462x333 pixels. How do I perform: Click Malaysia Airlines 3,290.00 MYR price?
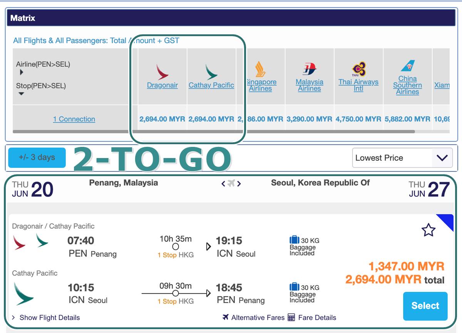(309, 119)
